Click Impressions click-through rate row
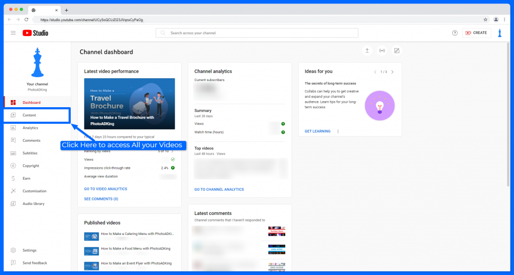This screenshot has height=275, width=514. point(130,168)
